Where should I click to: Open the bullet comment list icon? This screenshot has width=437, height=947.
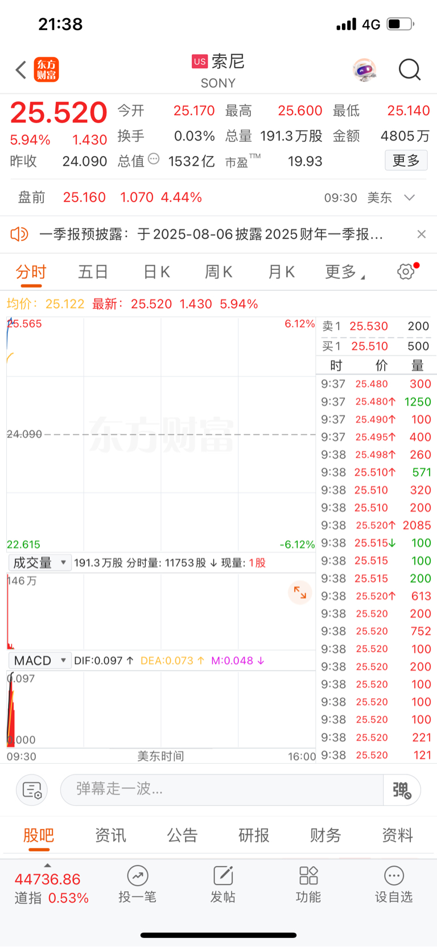pos(32,790)
